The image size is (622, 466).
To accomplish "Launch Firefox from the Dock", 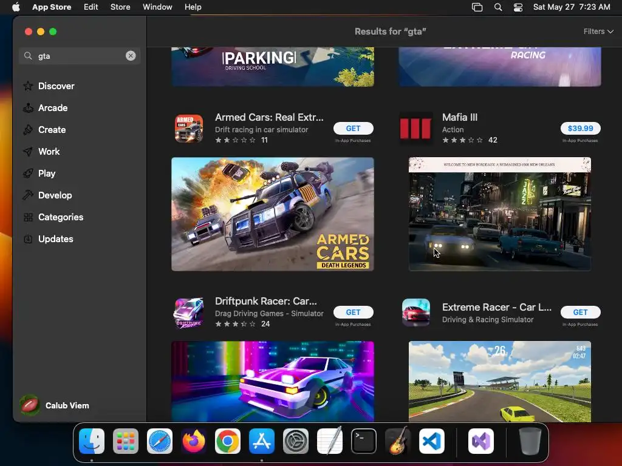I will [x=194, y=441].
